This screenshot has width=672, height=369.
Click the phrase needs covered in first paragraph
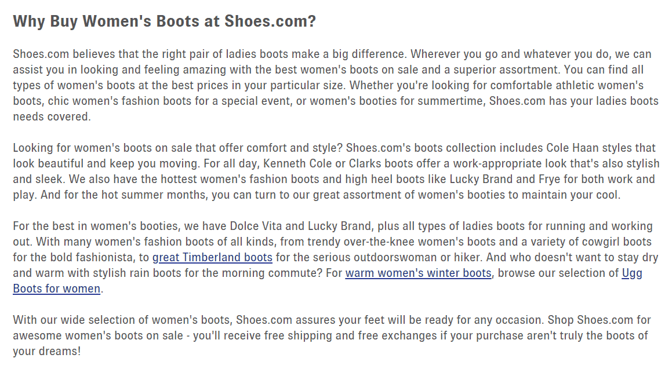[52, 116]
